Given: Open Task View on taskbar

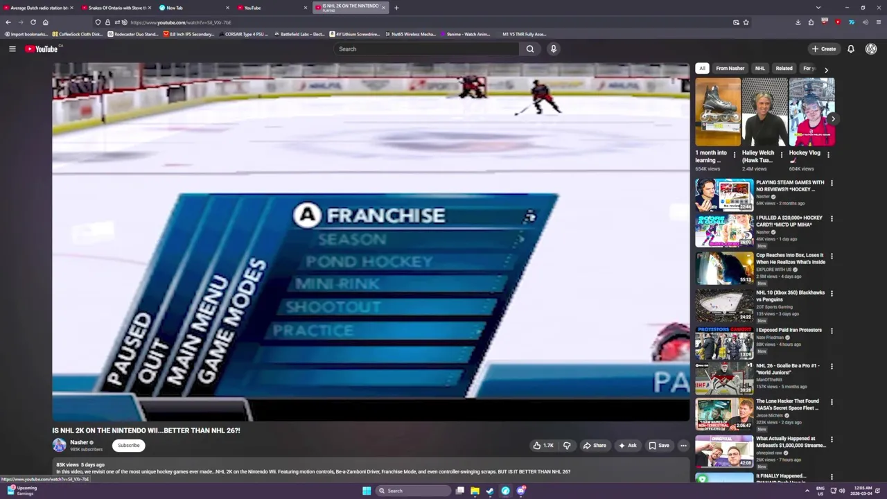Looking at the screenshot, I should [x=459, y=491].
